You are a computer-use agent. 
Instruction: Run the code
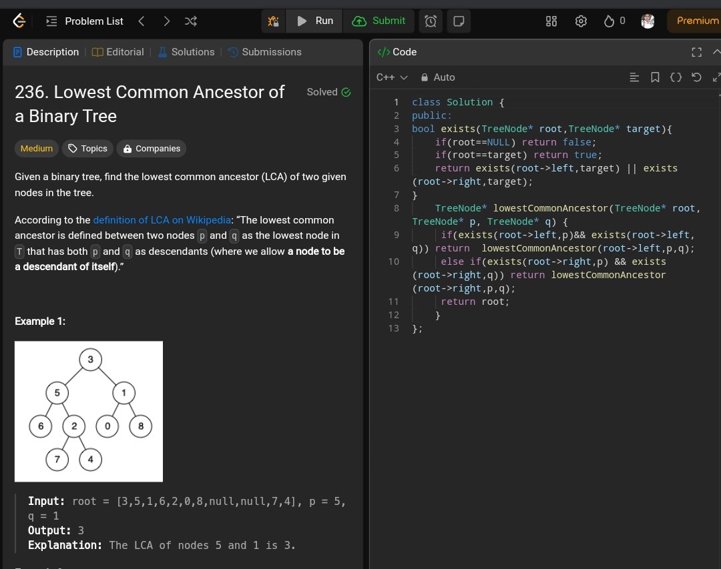point(315,21)
